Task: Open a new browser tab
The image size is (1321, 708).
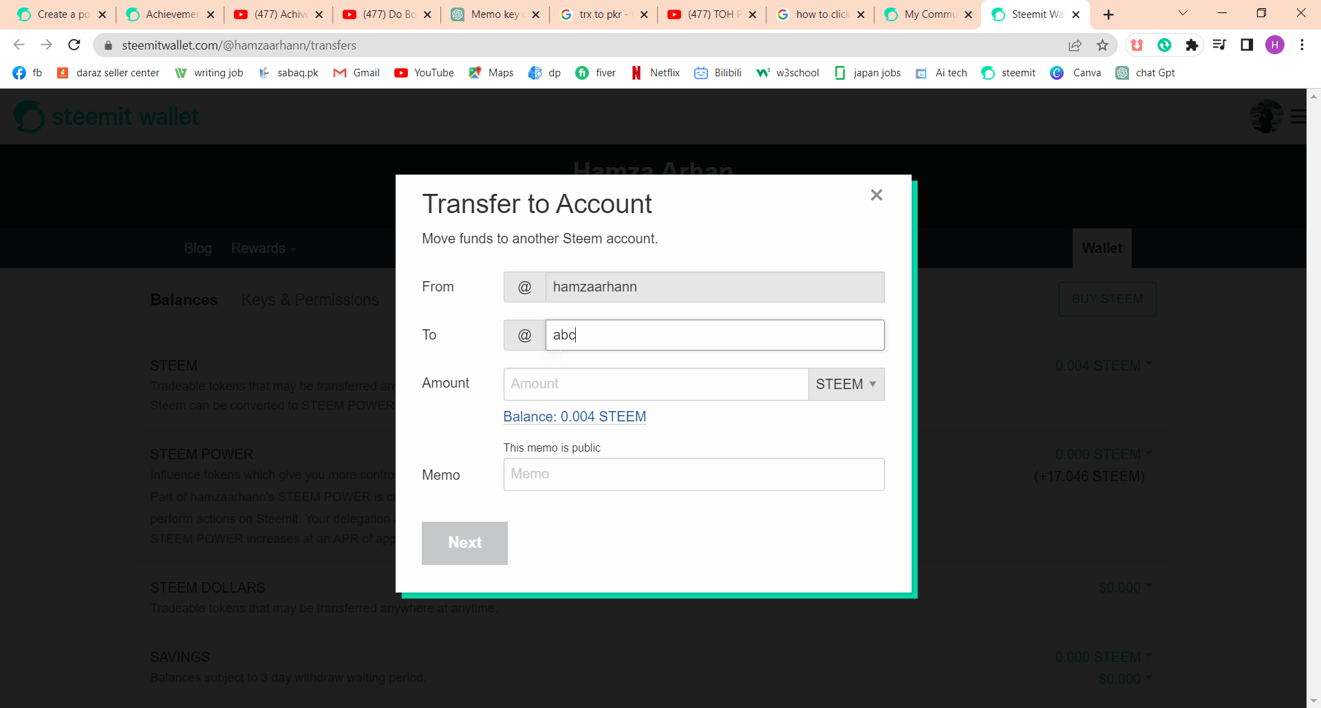Action: (x=1108, y=14)
